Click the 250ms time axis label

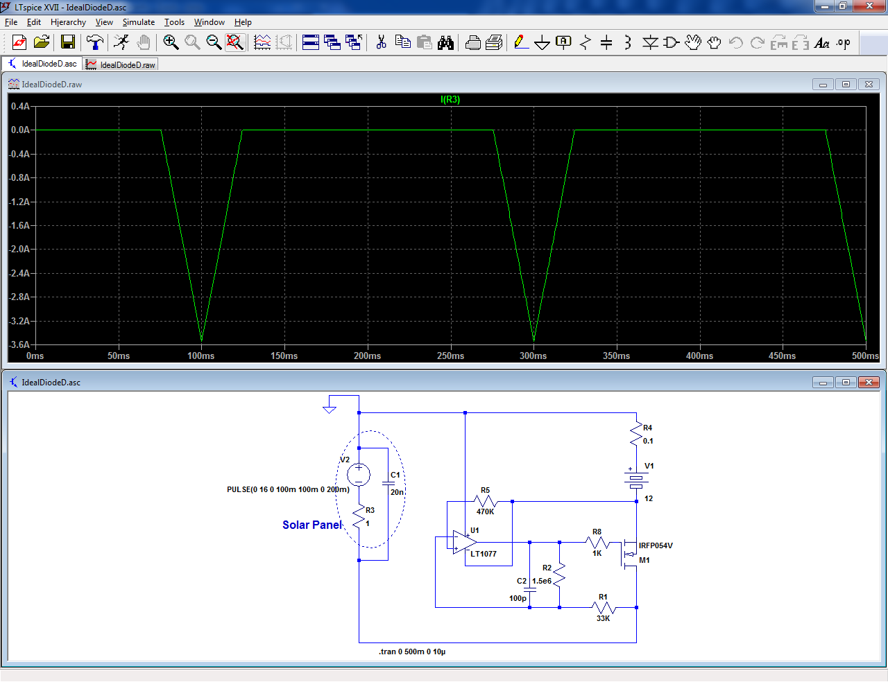click(450, 356)
